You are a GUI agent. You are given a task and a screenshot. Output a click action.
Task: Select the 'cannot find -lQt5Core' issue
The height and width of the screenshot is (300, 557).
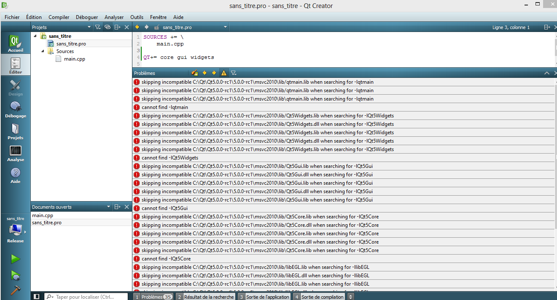pos(343,259)
